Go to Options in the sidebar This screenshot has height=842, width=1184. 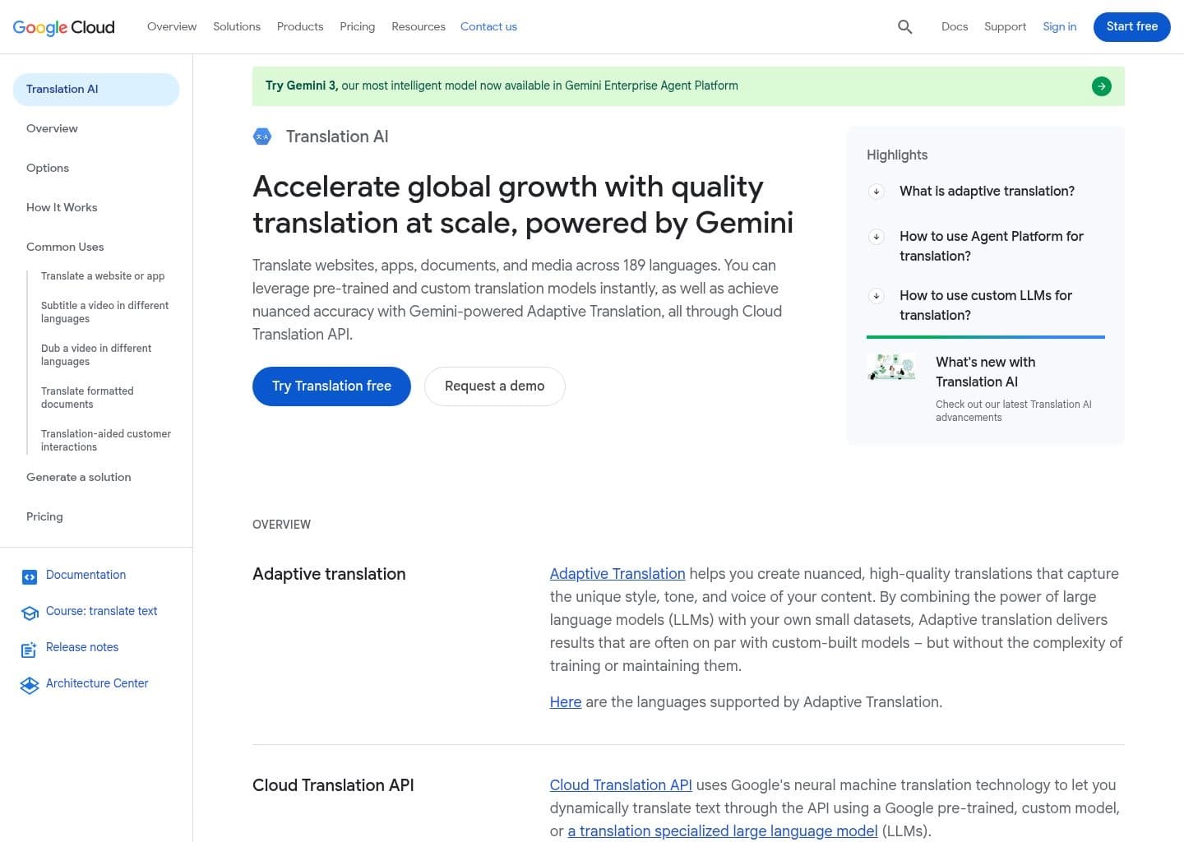48,168
